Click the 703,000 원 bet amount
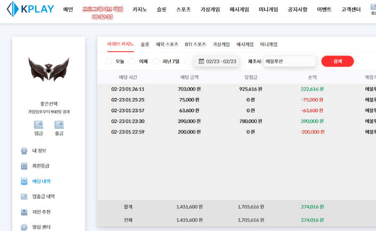This screenshot has height=231, width=376. pos(189,89)
